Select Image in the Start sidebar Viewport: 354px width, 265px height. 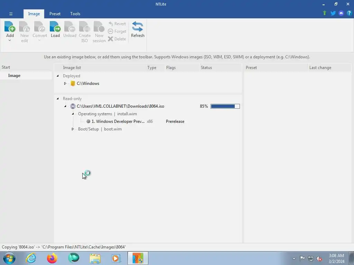[x=26, y=76]
